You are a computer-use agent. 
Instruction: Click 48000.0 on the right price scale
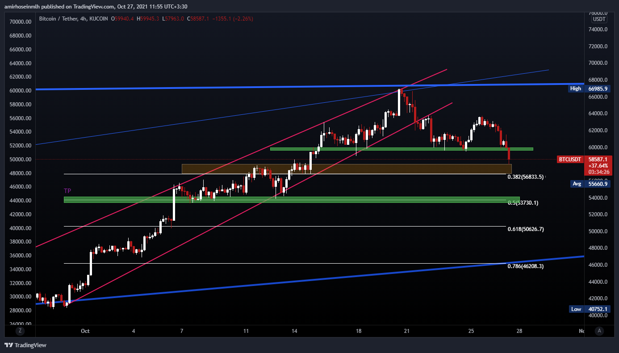(598, 248)
